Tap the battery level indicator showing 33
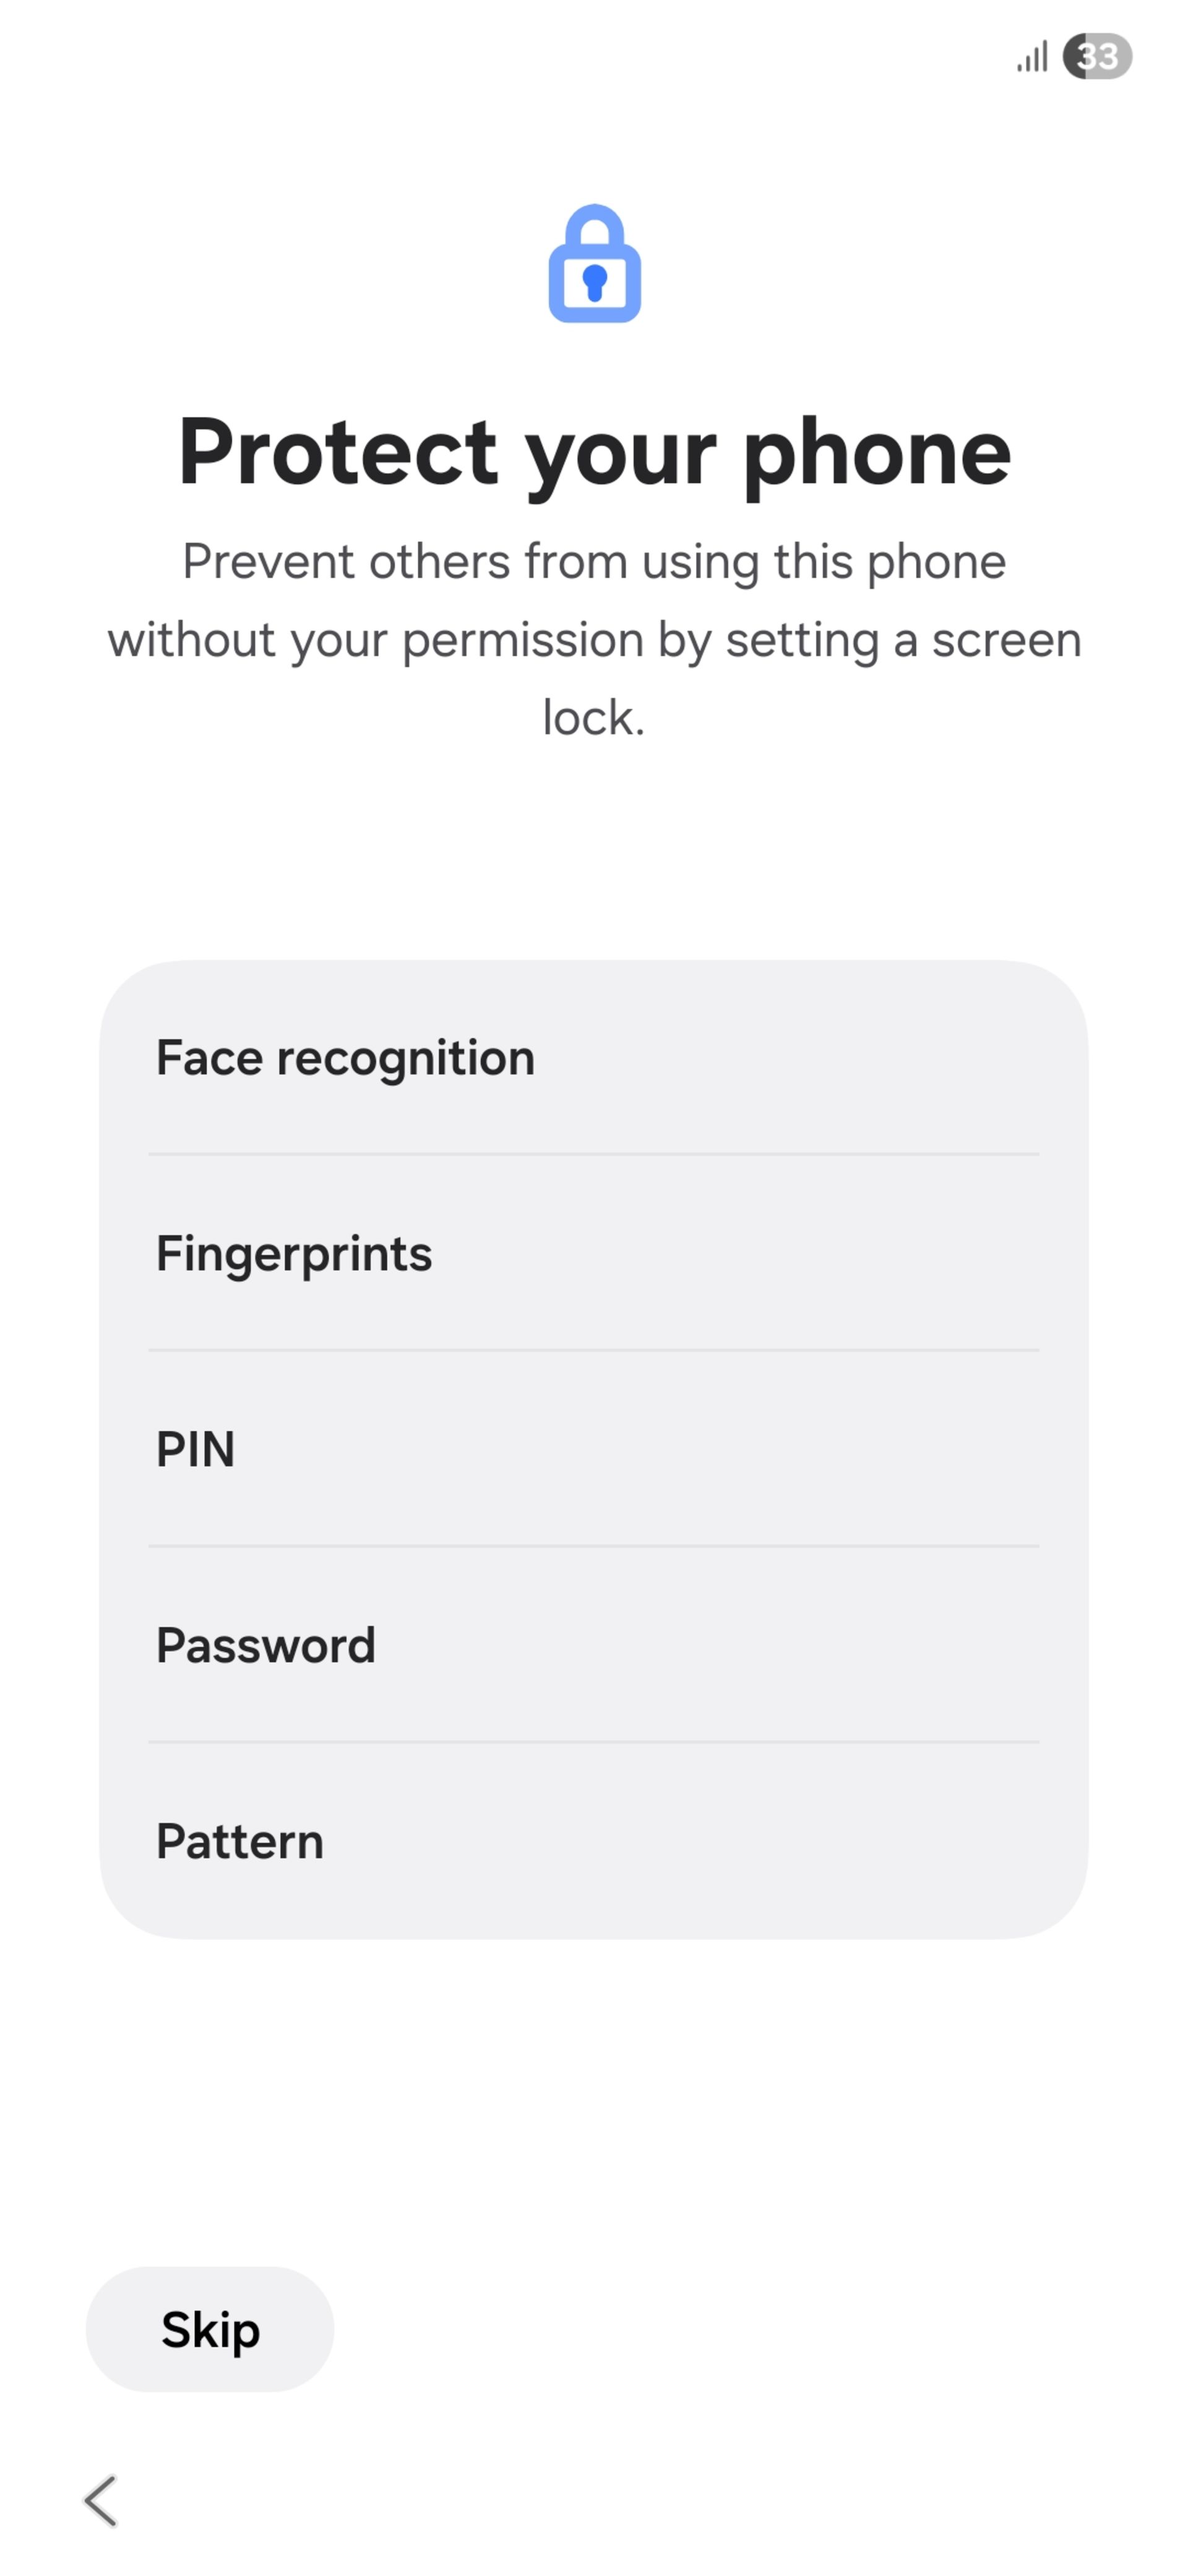Image resolution: width=1188 pixels, height=2576 pixels. (x=1097, y=56)
